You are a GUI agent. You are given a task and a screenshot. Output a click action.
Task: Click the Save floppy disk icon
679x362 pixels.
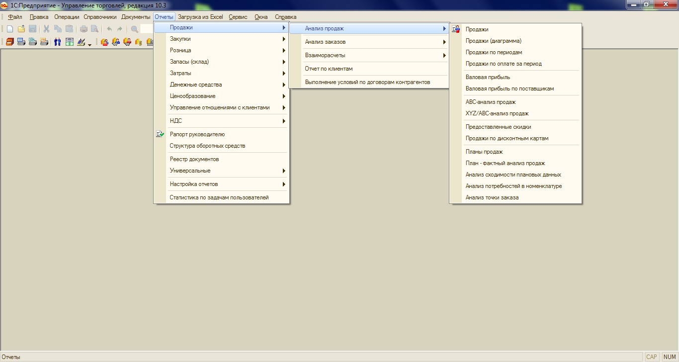[x=32, y=29]
